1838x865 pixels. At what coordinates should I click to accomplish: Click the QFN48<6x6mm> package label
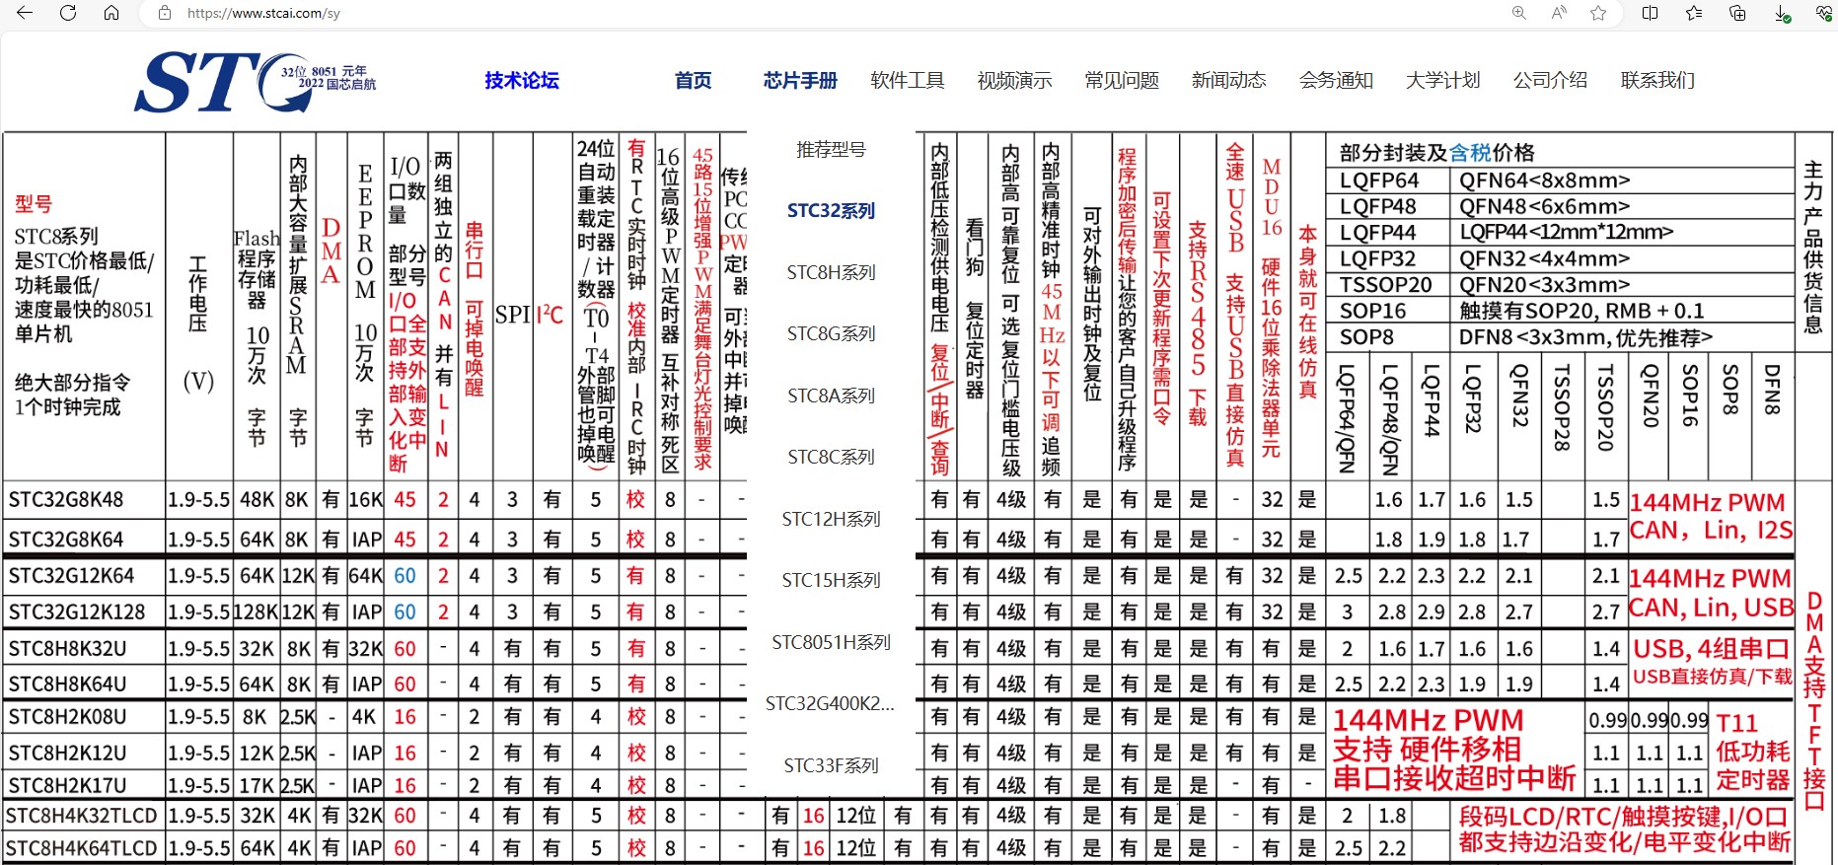tap(1545, 207)
